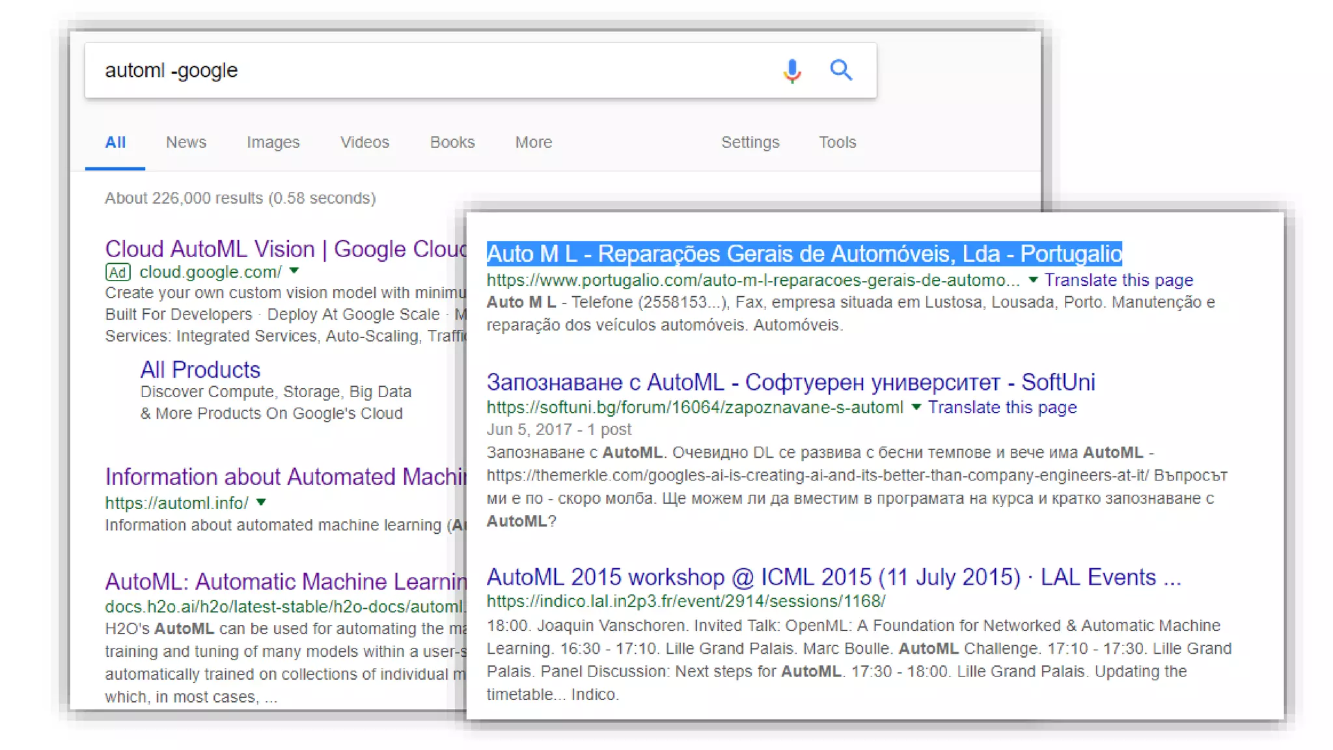This screenshot has width=1333, height=750.
Task: Switch to the News tab
Action: [x=186, y=142]
